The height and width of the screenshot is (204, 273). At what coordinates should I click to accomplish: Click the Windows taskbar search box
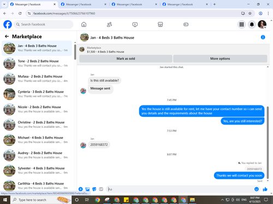41,200
